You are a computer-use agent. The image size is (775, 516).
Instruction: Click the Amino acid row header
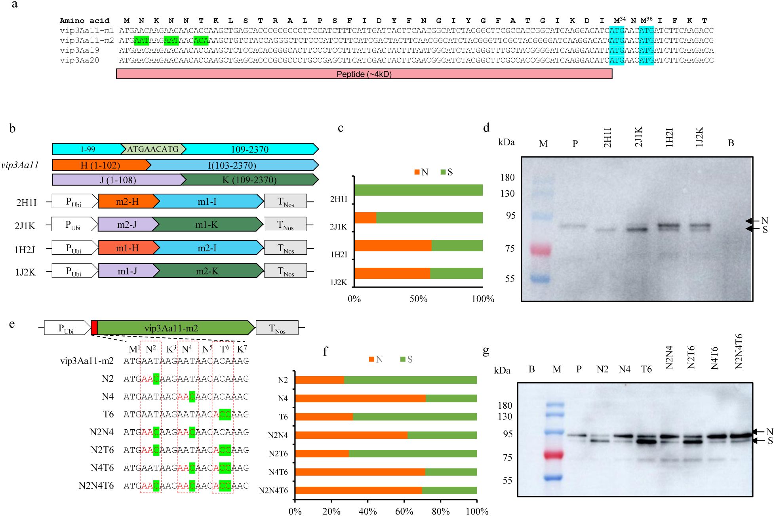[84, 21]
